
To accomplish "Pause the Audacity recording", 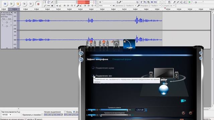I will (x=5, y=4).
